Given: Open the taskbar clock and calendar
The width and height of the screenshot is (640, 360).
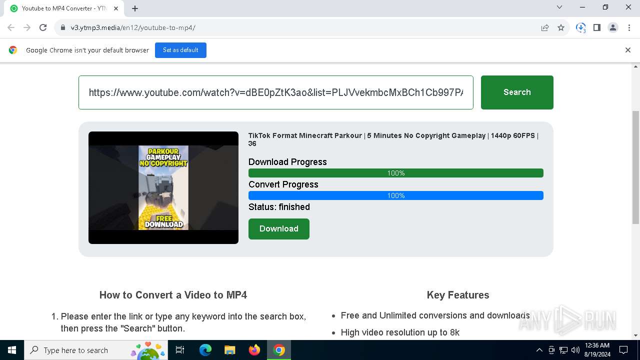Looking at the screenshot, I should (x=596, y=350).
